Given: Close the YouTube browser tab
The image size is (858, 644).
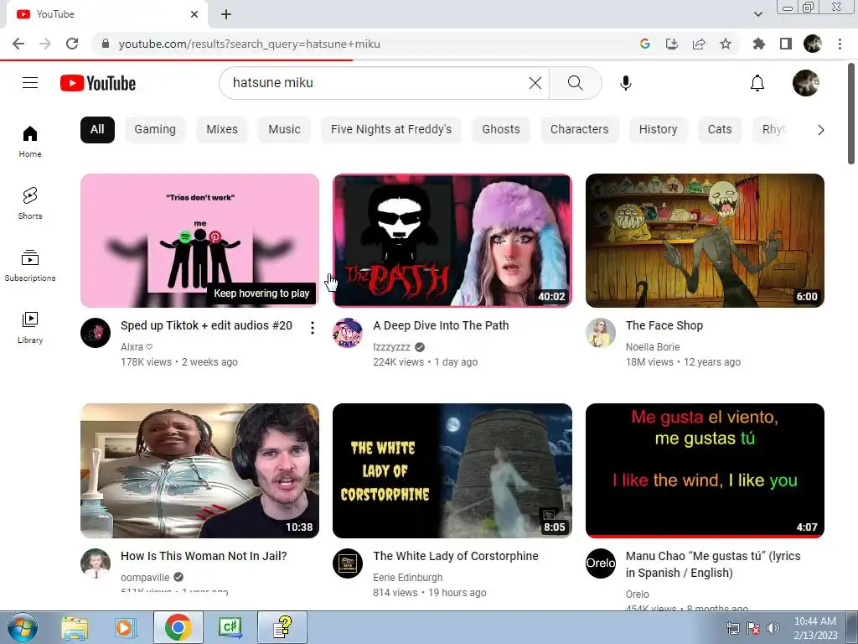Looking at the screenshot, I should click(x=194, y=14).
